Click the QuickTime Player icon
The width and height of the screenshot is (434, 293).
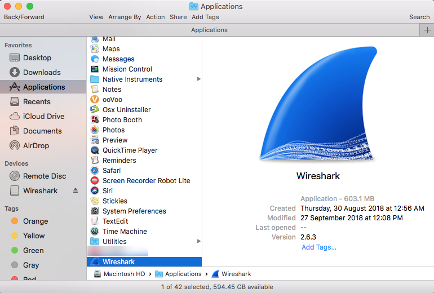[95, 150]
